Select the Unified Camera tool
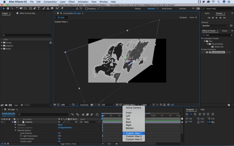234x146 pixels. [21, 9]
